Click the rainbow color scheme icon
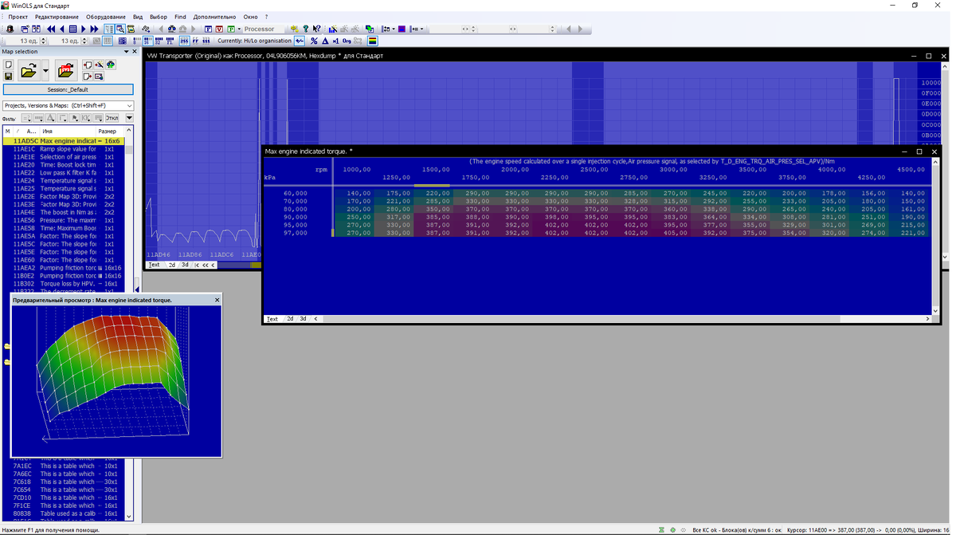This screenshot has height=535, width=956. point(372,41)
